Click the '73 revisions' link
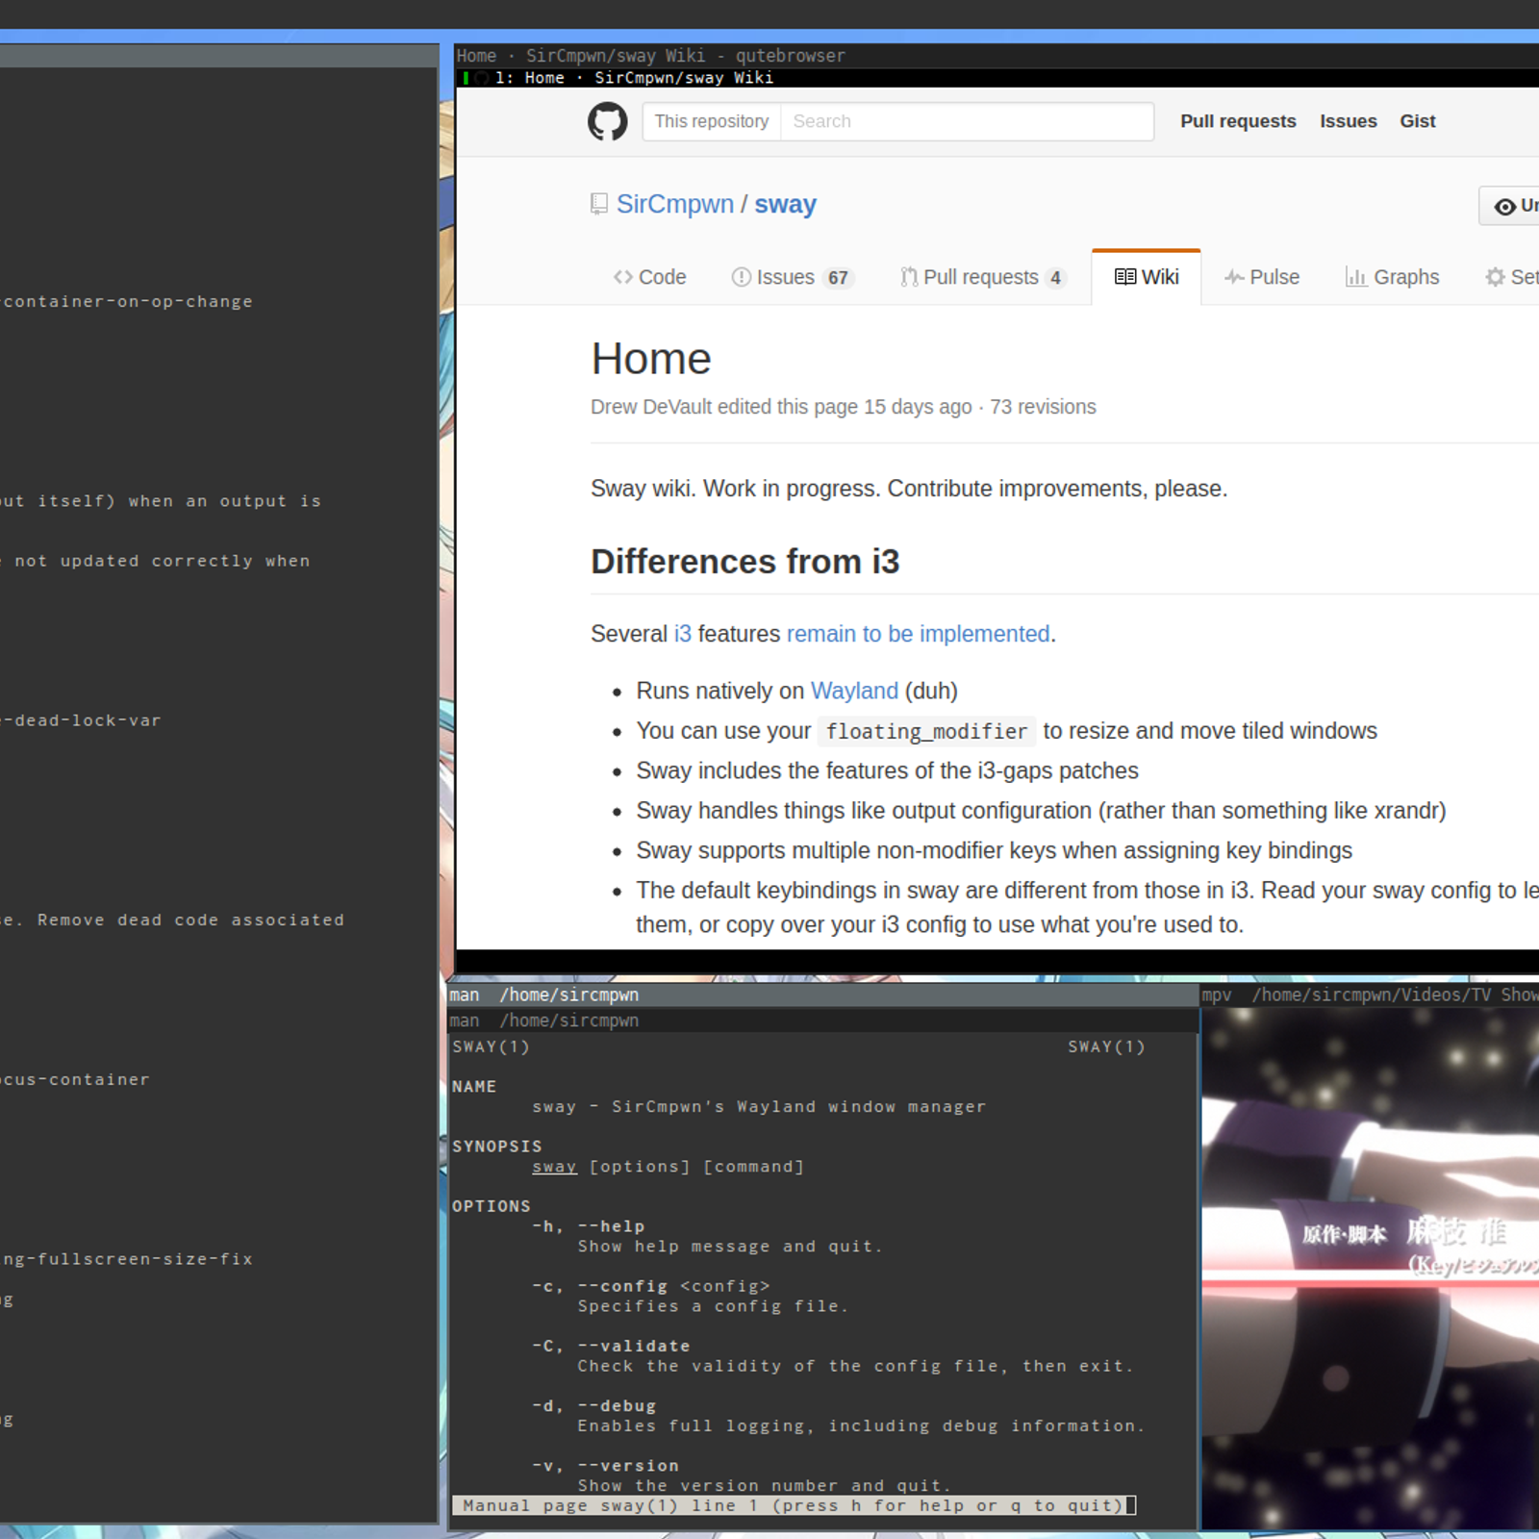 (1043, 407)
